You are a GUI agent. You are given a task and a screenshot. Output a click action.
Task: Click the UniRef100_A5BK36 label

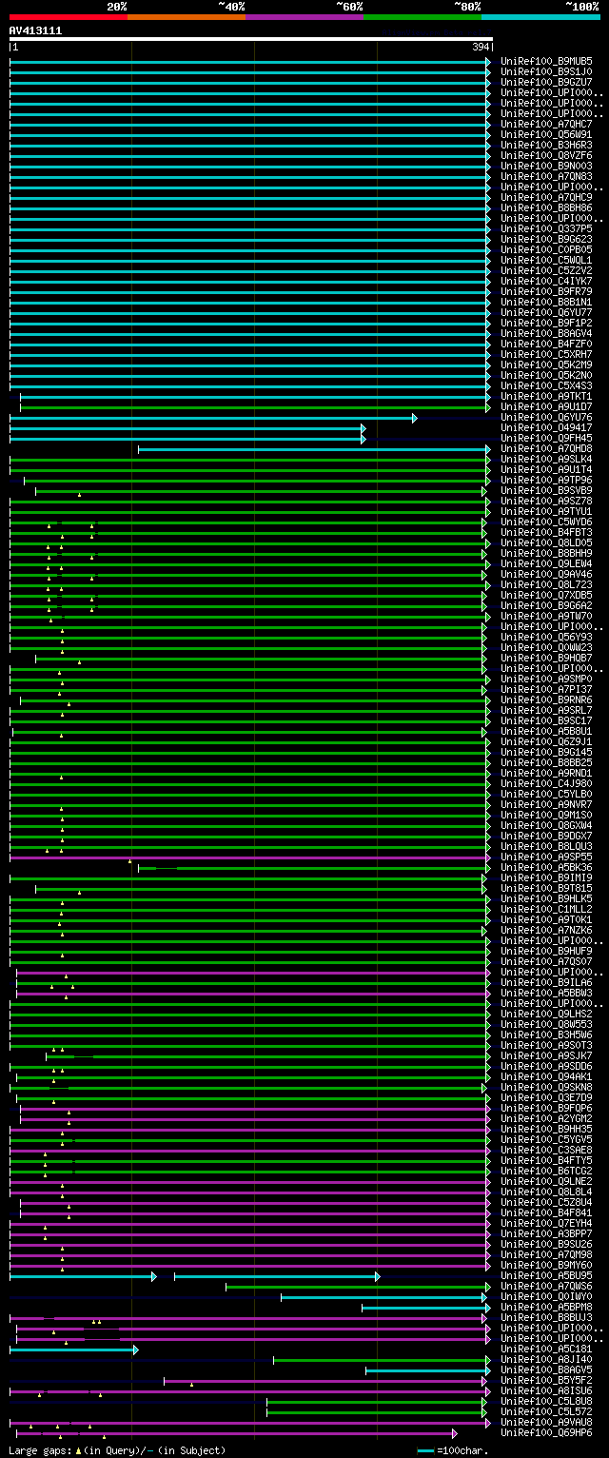pos(546,867)
